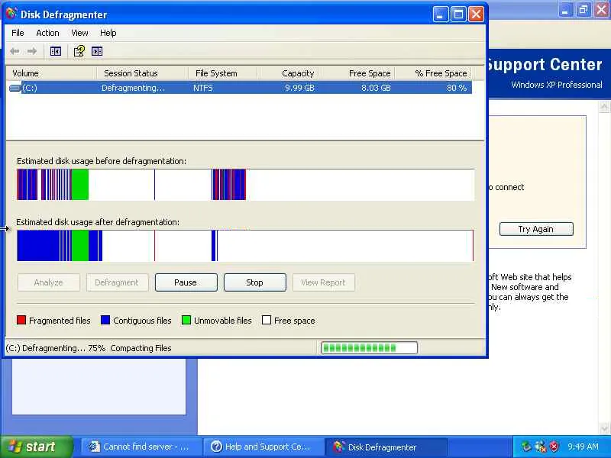Screen dimensions: 611x458
Task: Click the Back arrow toolbar icon
Action: point(15,51)
